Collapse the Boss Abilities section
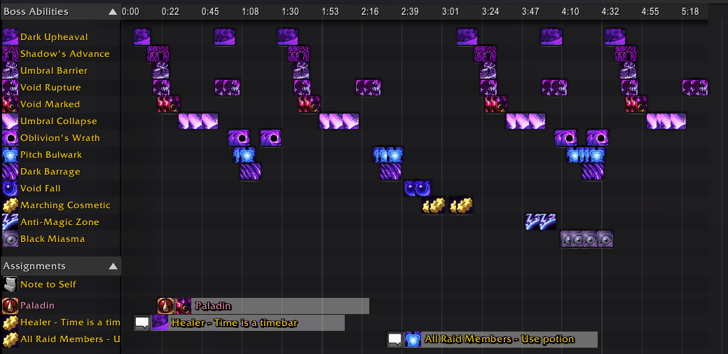 pyautogui.click(x=113, y=12)
